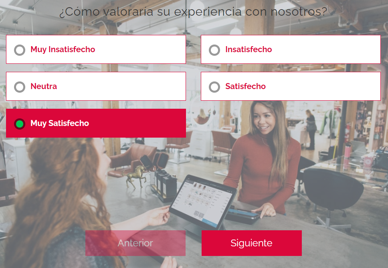Screen dimensions: 388x268
Task: Click the green Muy Satisfecho radio indicator
Action: 20,124
